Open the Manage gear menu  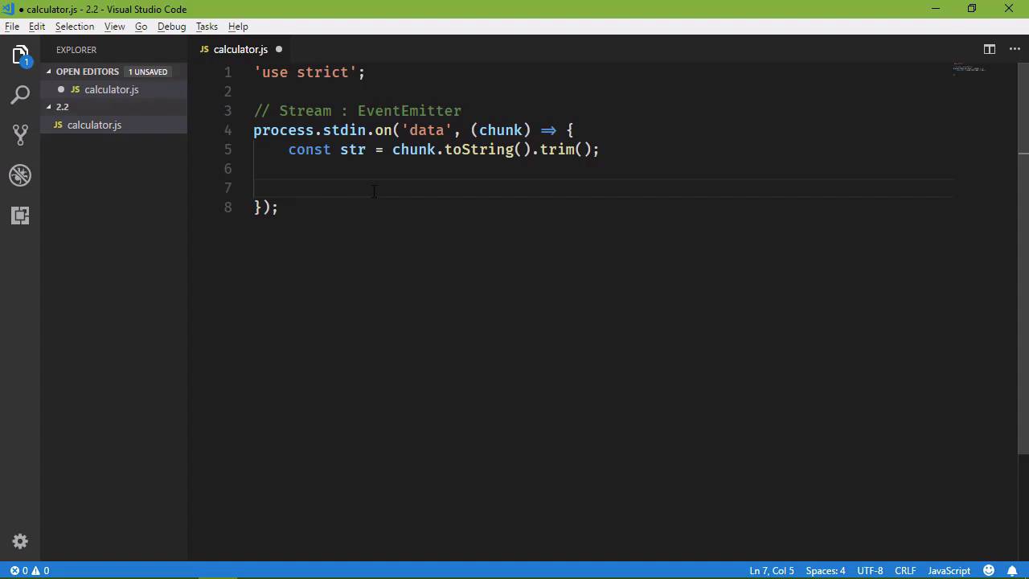(x=20, y=541)
